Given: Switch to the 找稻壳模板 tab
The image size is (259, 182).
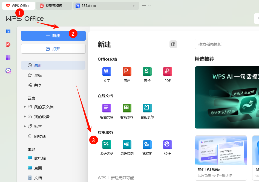Looking at the screenshot, I should coord(54,6).
